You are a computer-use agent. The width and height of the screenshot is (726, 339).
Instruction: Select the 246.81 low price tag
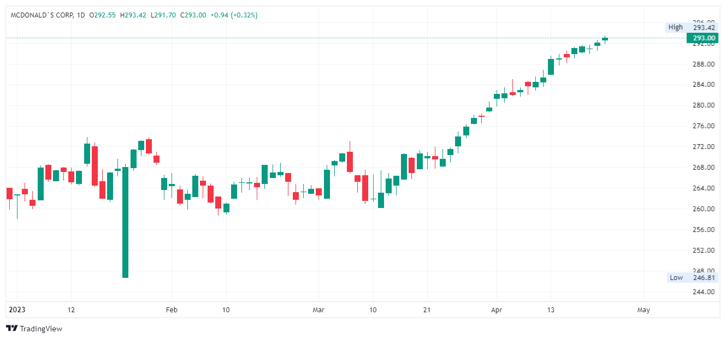[704, 277]
